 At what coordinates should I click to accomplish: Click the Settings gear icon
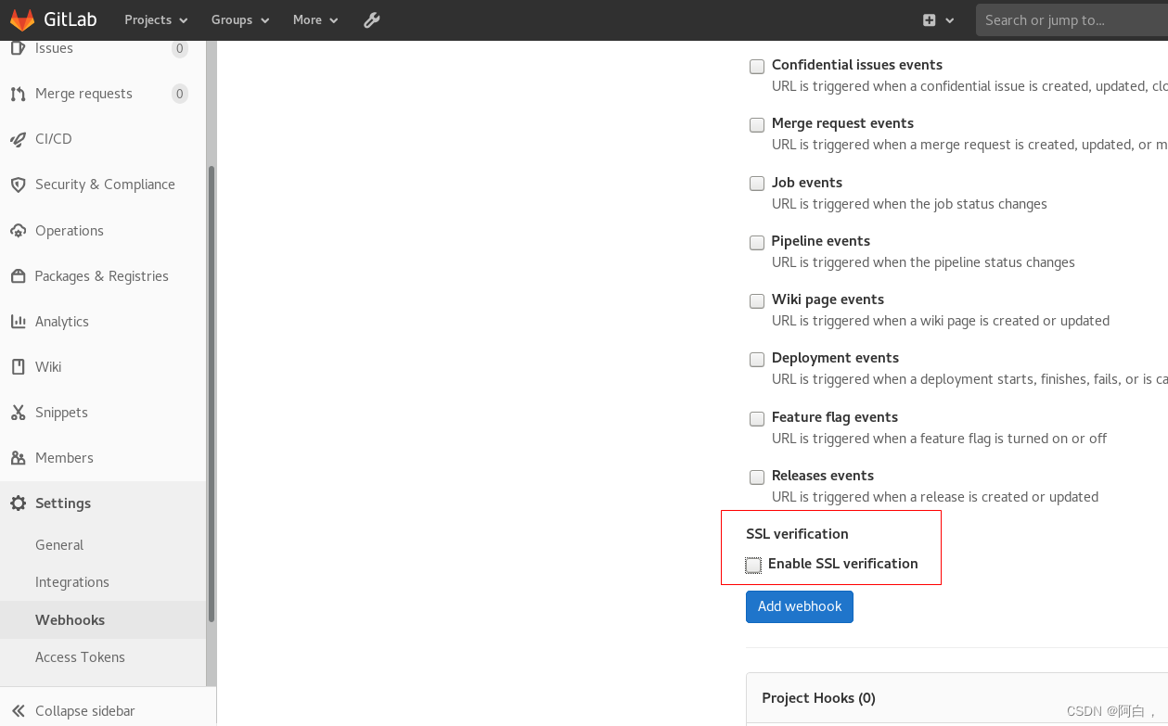18,503
